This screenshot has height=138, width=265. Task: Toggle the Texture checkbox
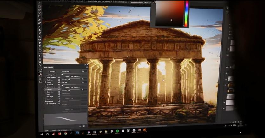click(46, 82)
